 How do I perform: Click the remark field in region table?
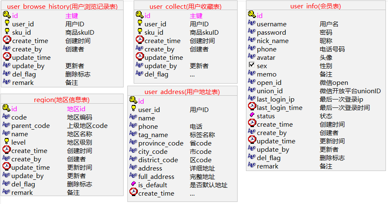(22, 193)
